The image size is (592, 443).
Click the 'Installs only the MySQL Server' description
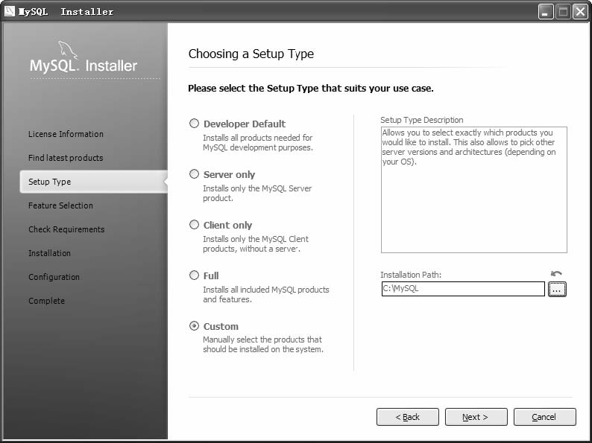point(257,193)
